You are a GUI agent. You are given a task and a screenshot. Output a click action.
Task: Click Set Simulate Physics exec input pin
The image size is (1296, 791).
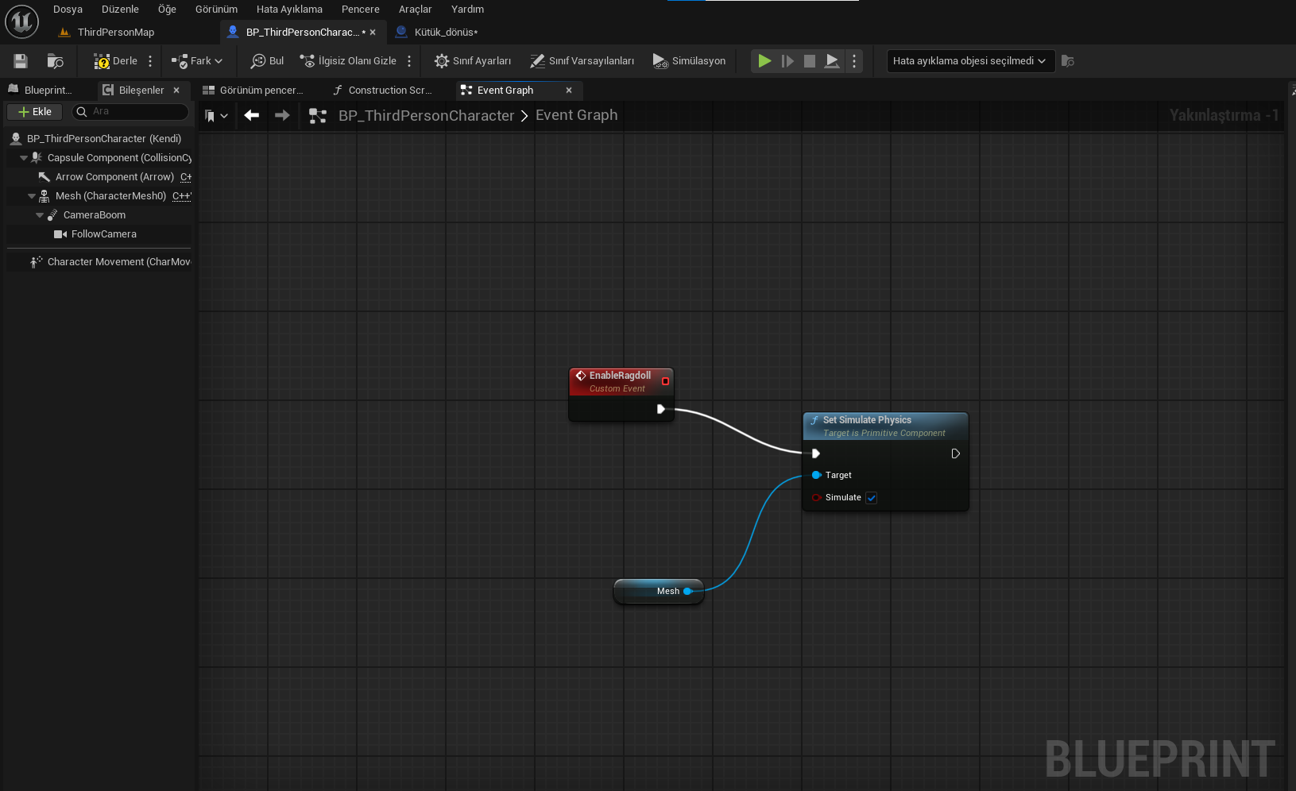(816, 453)
